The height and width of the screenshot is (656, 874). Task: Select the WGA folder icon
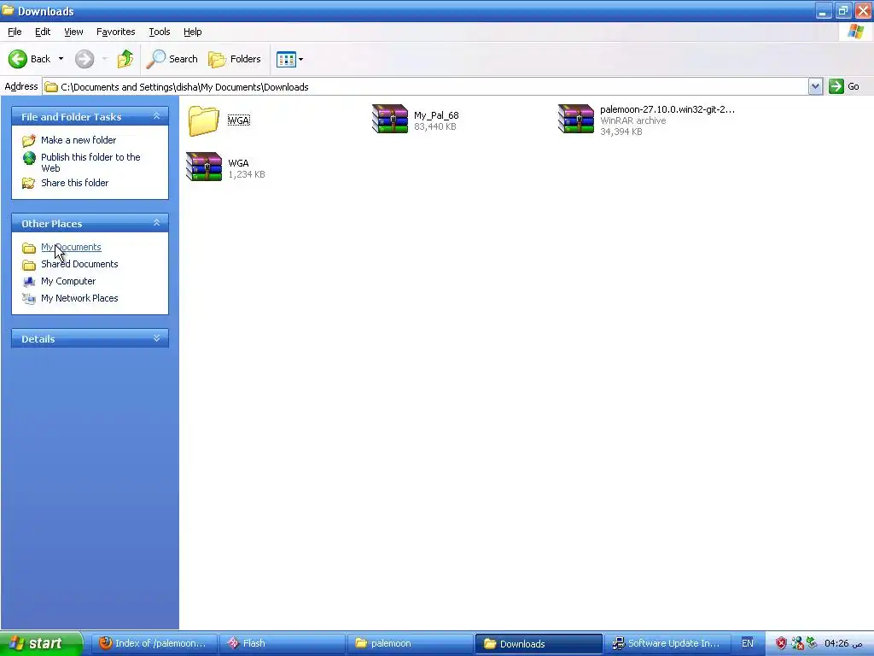(x=203, y=120)
